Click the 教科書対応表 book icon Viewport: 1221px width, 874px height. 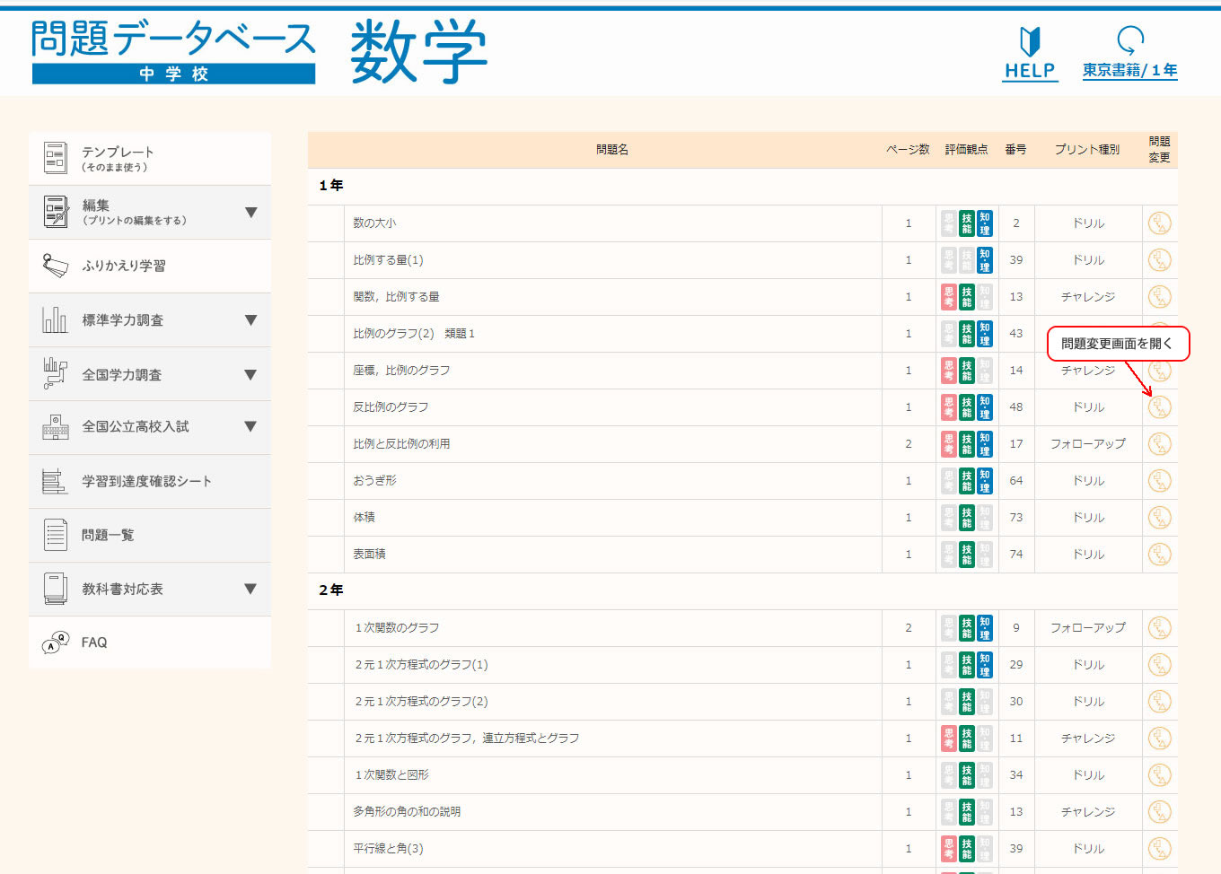pos(56,589)
